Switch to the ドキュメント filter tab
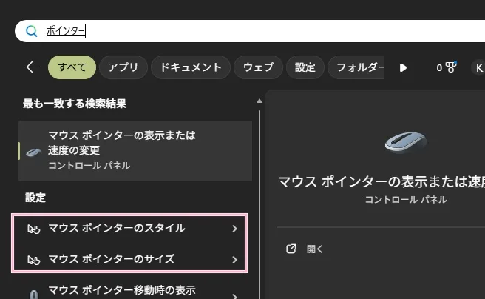Viewport: 485px width, 299px height. [x=191, y=67]
